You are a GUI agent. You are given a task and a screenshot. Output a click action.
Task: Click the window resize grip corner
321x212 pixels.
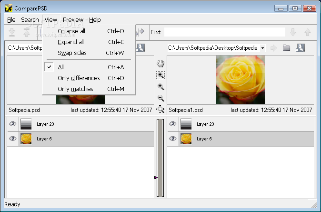(314, 205)
